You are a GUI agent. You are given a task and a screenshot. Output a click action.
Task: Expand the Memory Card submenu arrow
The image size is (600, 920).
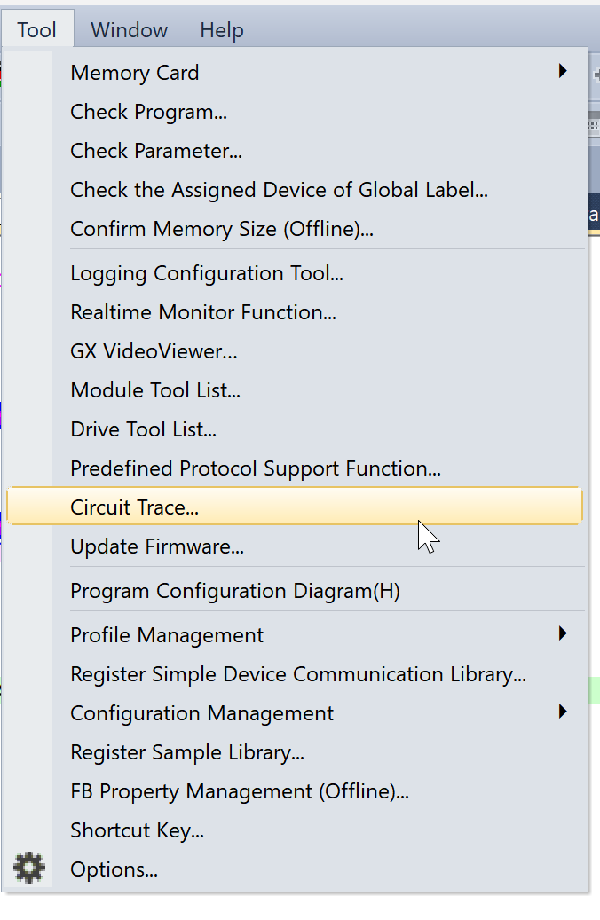[x=563, y=71]
